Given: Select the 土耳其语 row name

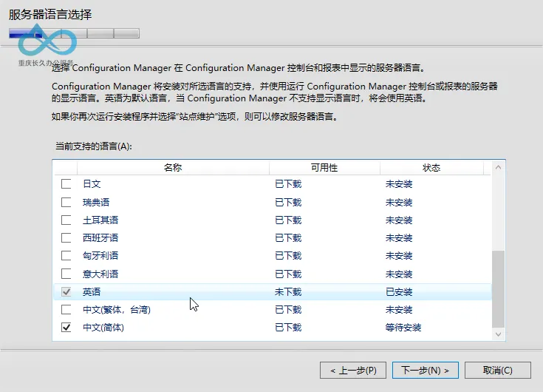Looking at the screenshot, I should (100, 220).
